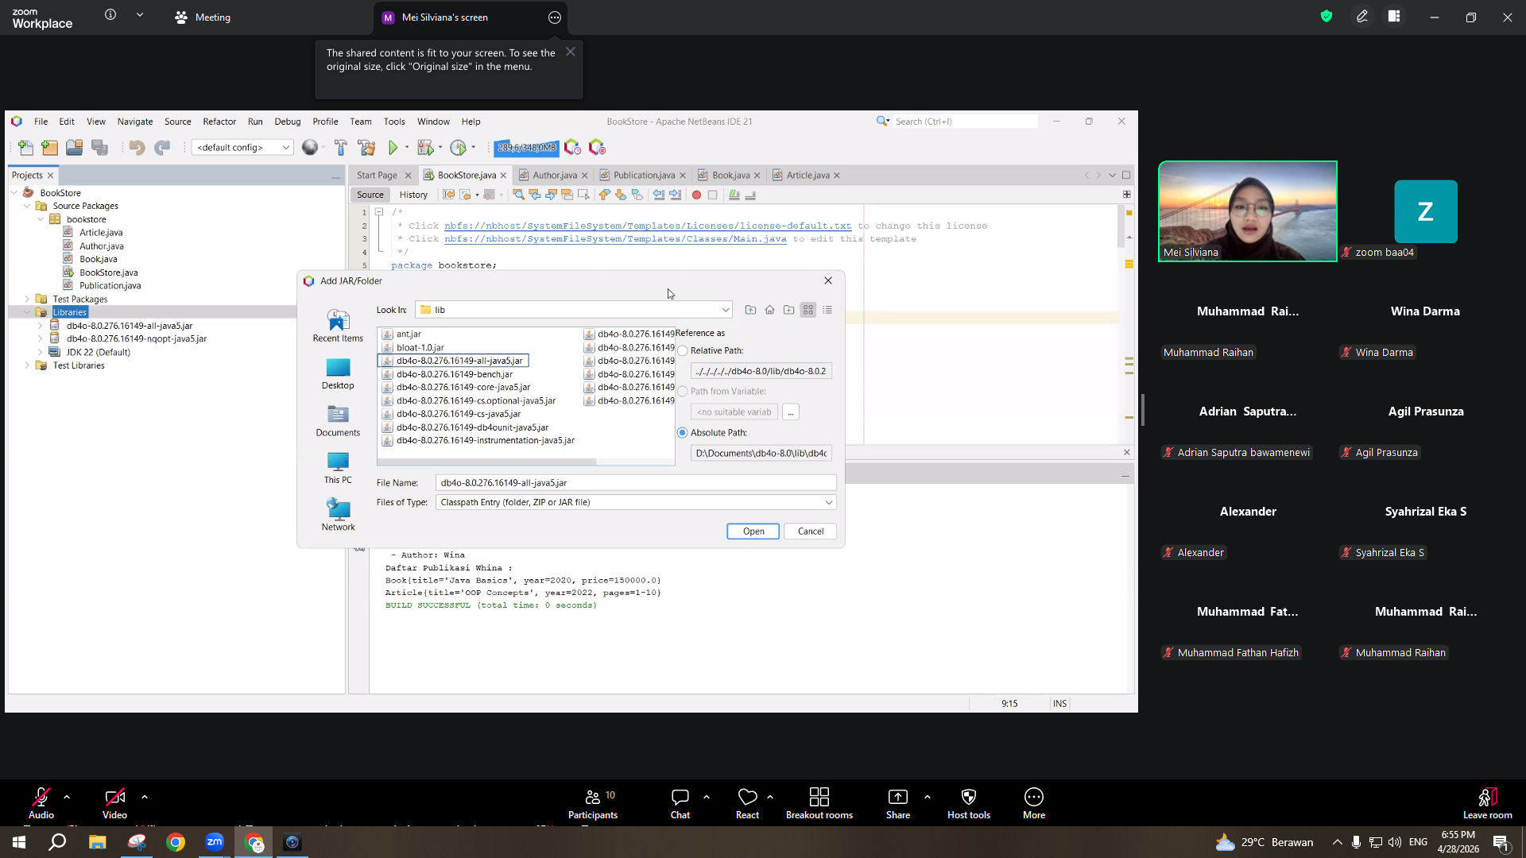Click the Leave room button
Image resolution: width=1526 pixels, height=858 pixels.
pos(1488,804)
